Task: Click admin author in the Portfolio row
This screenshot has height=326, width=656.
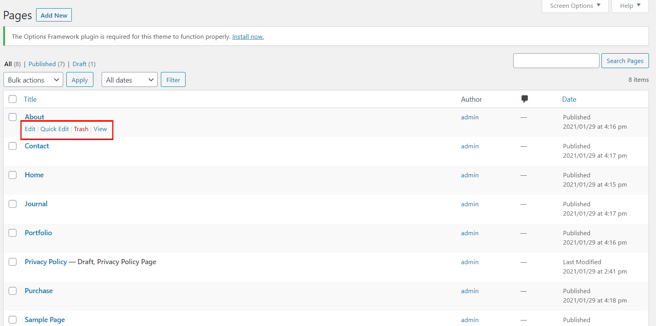Action: click(470, 233)
